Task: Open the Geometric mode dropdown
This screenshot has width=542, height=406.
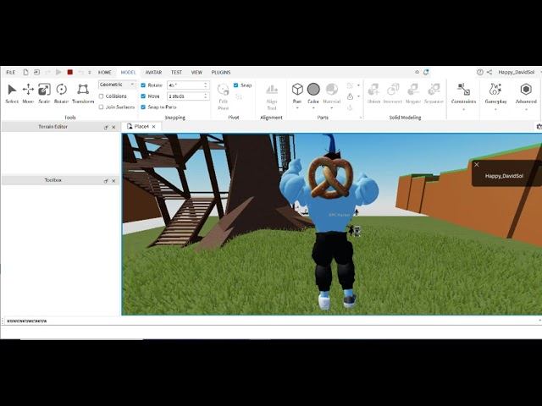Action: (117, 85)
